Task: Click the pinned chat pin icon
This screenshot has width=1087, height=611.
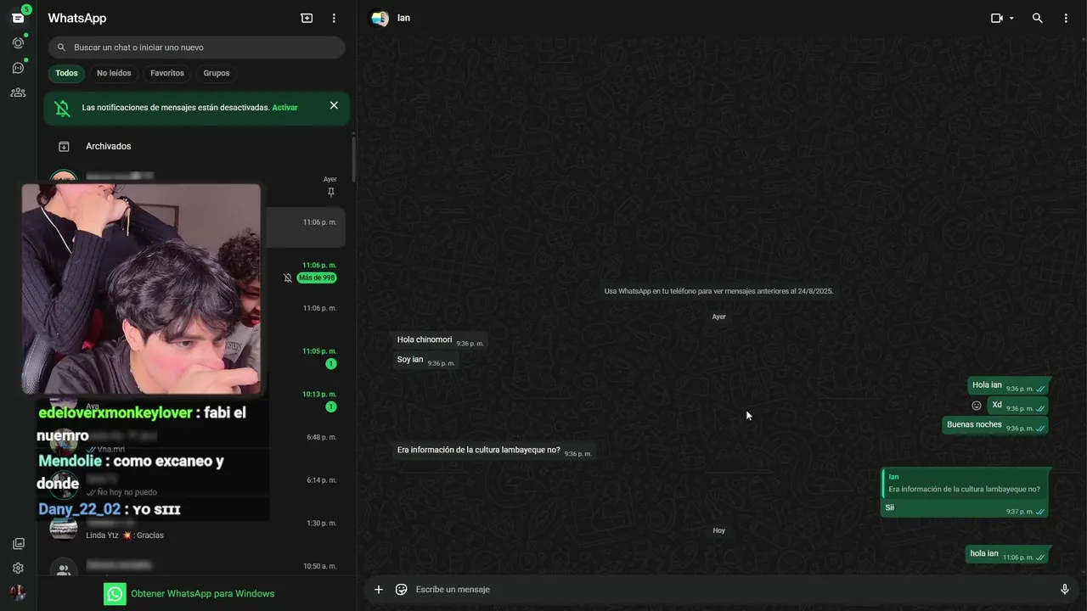Action: coord(331,193)
